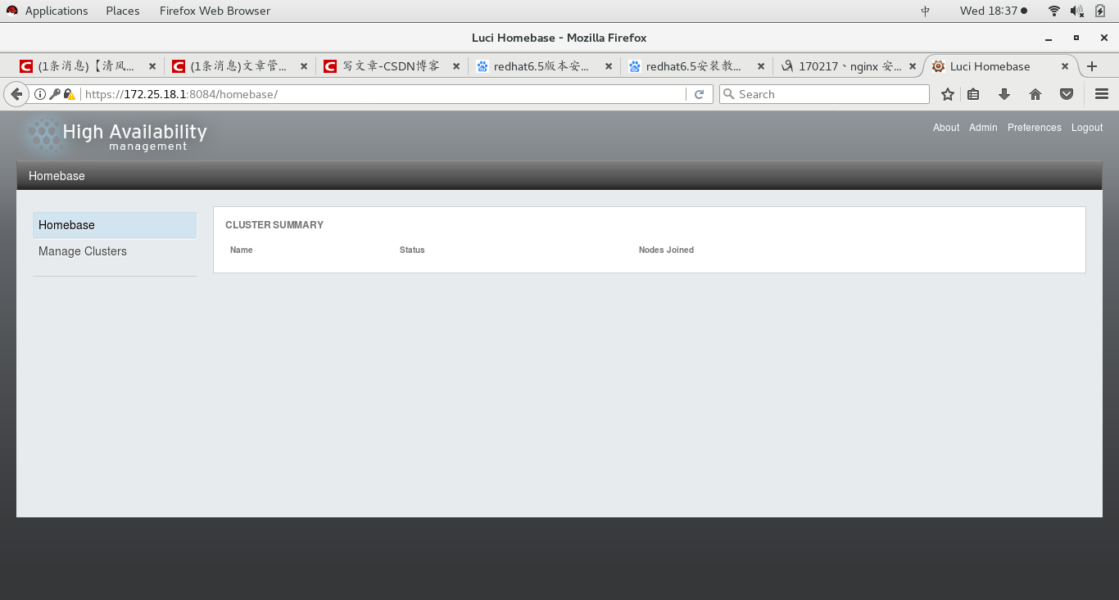Click the site information (i) icon
The image size is (1119, 600).
click(x=40, y=94)
